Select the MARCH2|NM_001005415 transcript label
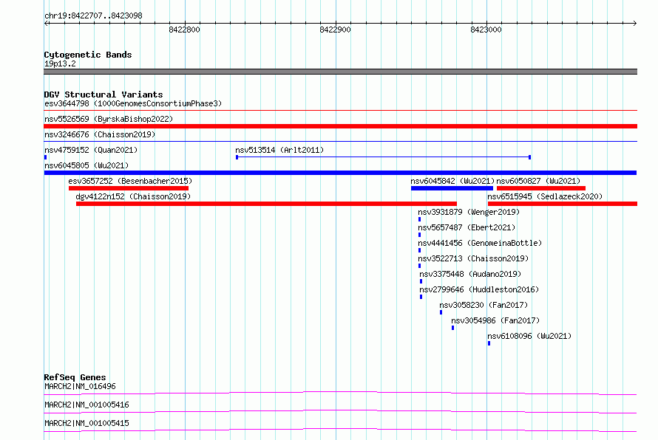Viewport: 658px width, 440px height. pyautogui.click(x=87, y=423)
